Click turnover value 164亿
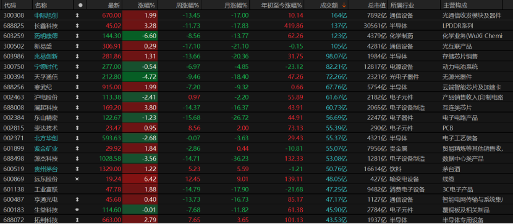Image resolution: width=513 pixels, height=224 pixels. point(338,15)
